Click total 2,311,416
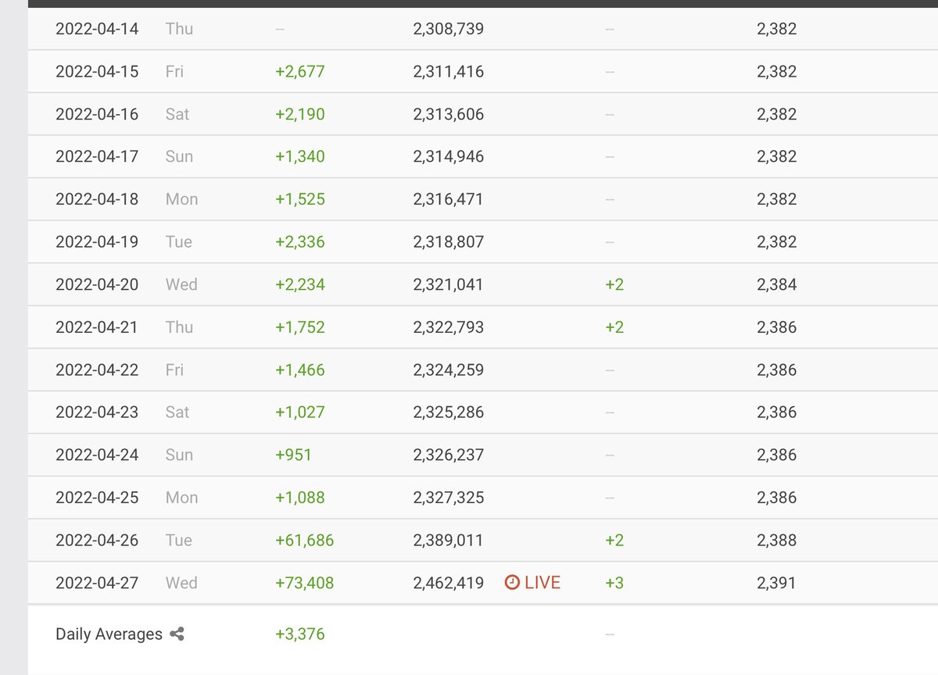Viewport: 938px width, 675px height. [x=449, y=72]
